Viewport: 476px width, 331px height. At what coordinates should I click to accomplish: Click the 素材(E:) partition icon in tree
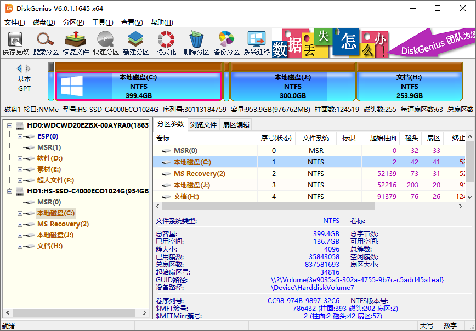(x=30, y=169)
